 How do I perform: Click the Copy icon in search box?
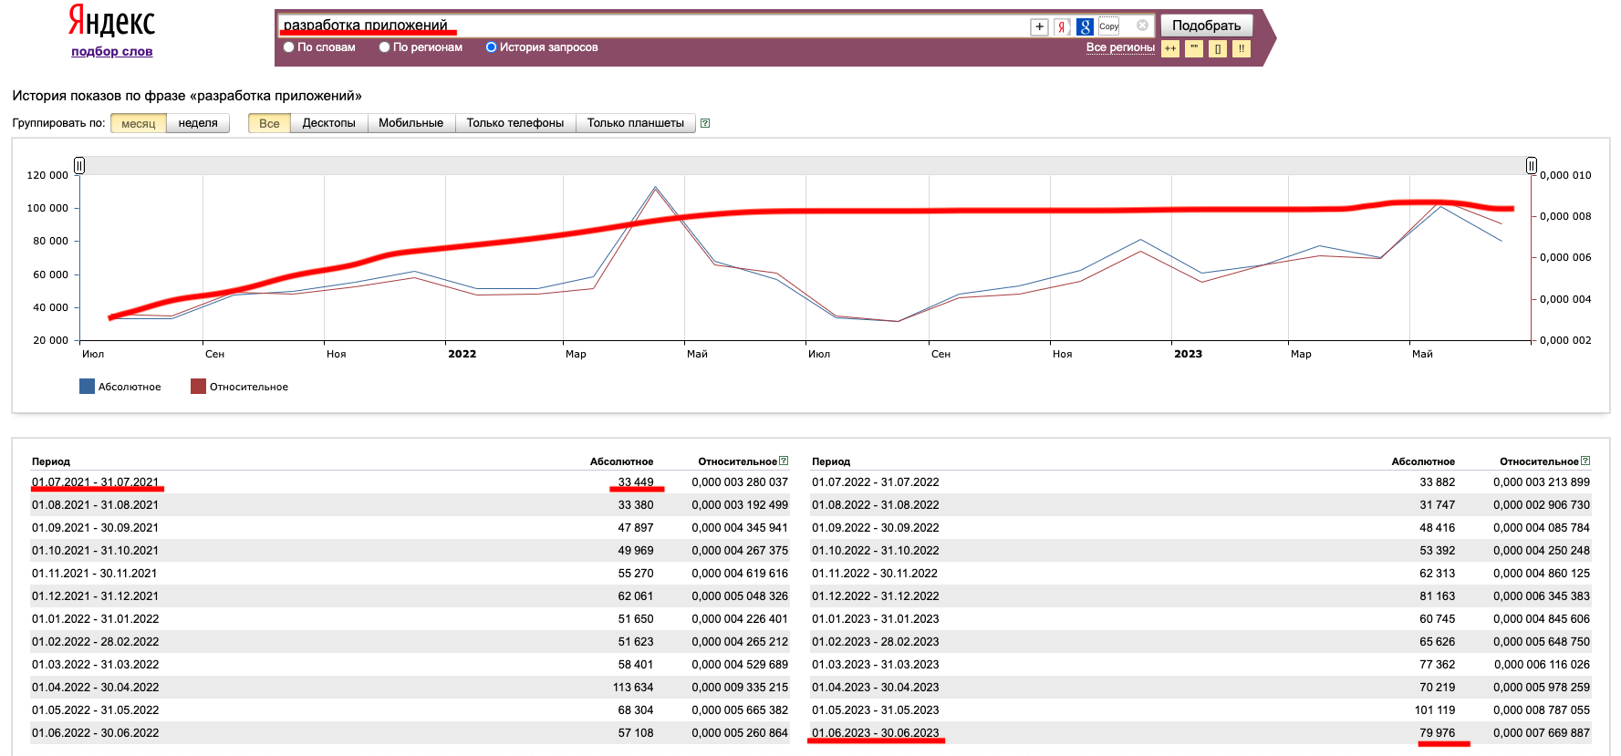pos(1108,26)
